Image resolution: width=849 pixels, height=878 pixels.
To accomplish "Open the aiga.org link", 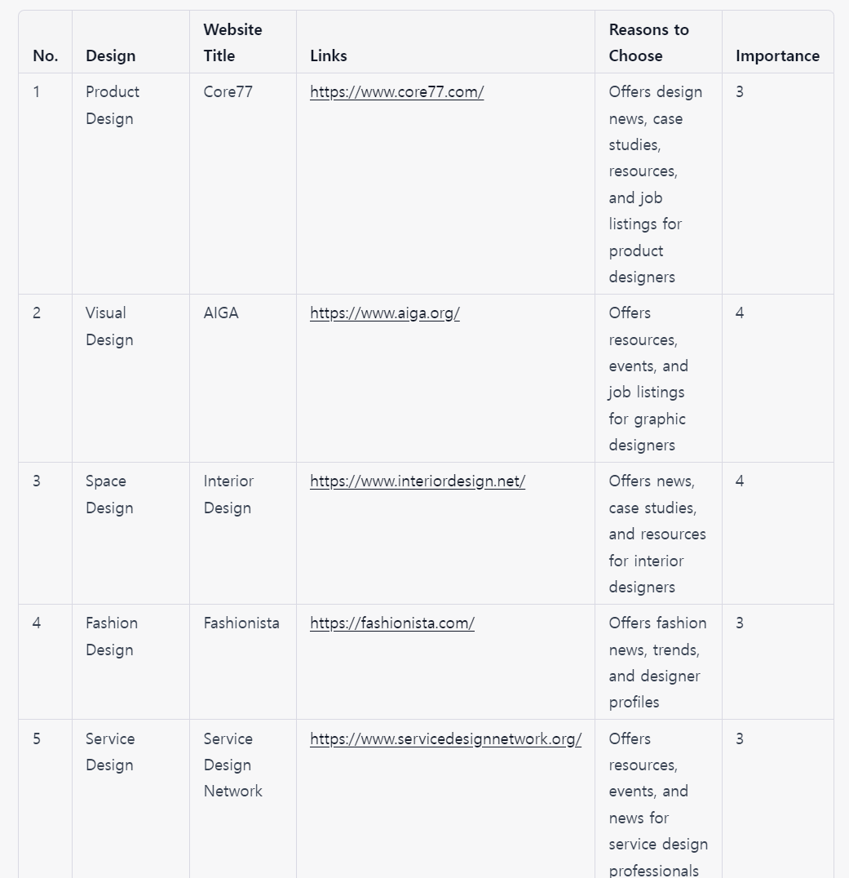I will [384, 313].
